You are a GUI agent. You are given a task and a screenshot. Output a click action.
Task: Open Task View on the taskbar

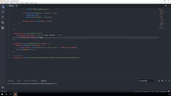(x=11, y=94)
